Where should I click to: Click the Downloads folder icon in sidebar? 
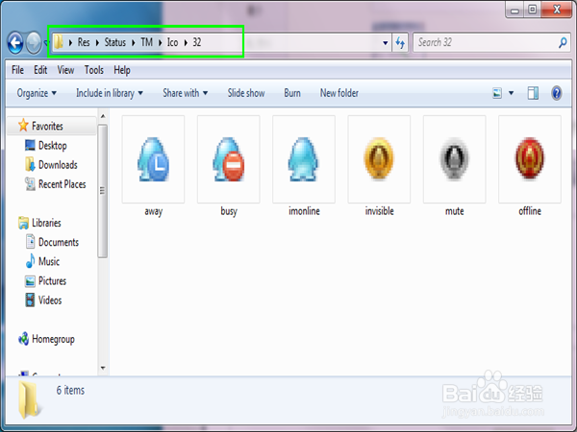click(30, 164)
